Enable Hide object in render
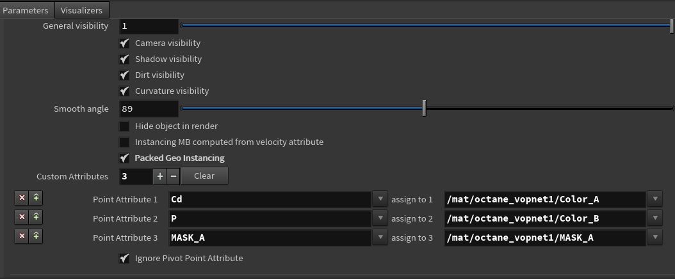Viewport: 675px width, 279px height. tap(124, 126)
